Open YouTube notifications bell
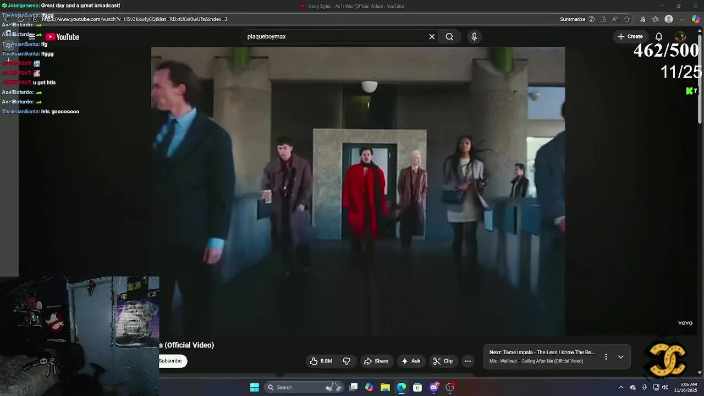The width and height of the screenshot is (704, 396). [x=658, y=37]
